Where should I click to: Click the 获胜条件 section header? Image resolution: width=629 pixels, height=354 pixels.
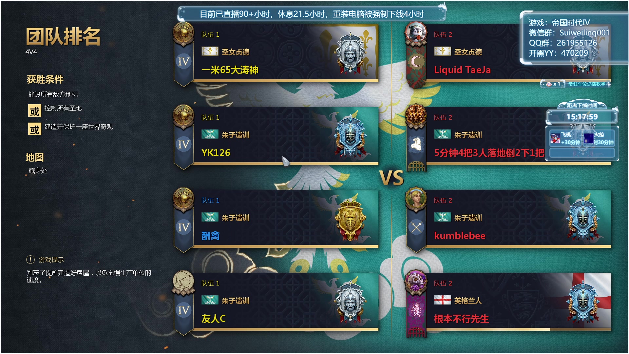pyautogui.click(x=45, y=79)
